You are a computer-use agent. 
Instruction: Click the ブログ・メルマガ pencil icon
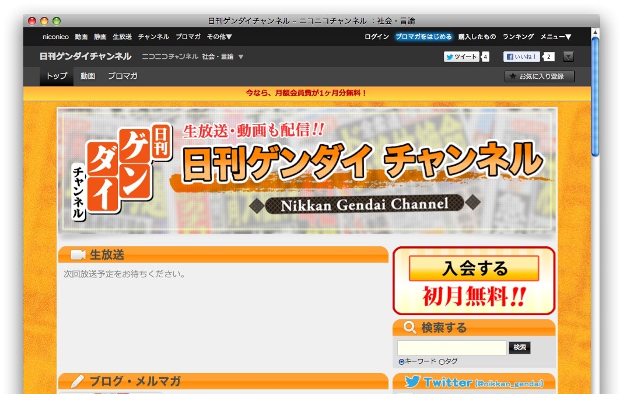coord(78,381)
